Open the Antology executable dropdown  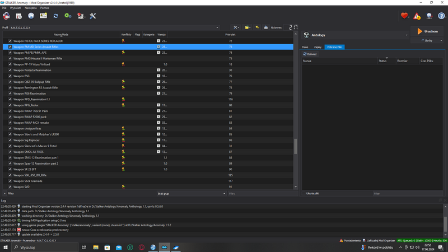pyautogui.click(x=407, y=35)
